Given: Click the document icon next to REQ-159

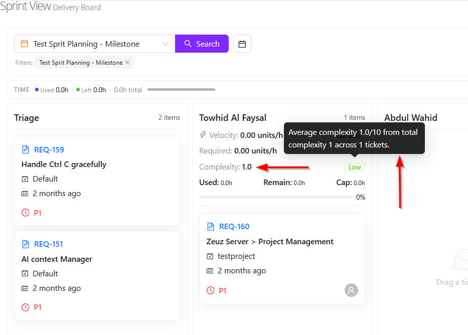Looking at the screenshot, I should click(26, 149).
